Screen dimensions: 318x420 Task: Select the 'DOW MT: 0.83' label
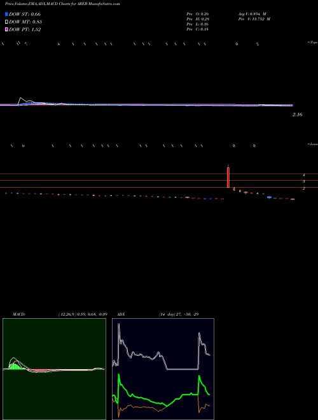(x=25, y=22)
